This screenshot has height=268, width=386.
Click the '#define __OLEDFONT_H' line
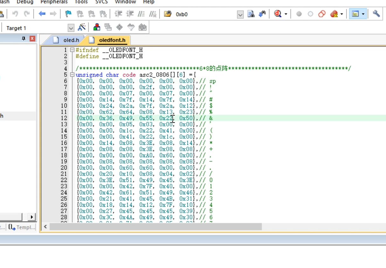pos(109,56)
